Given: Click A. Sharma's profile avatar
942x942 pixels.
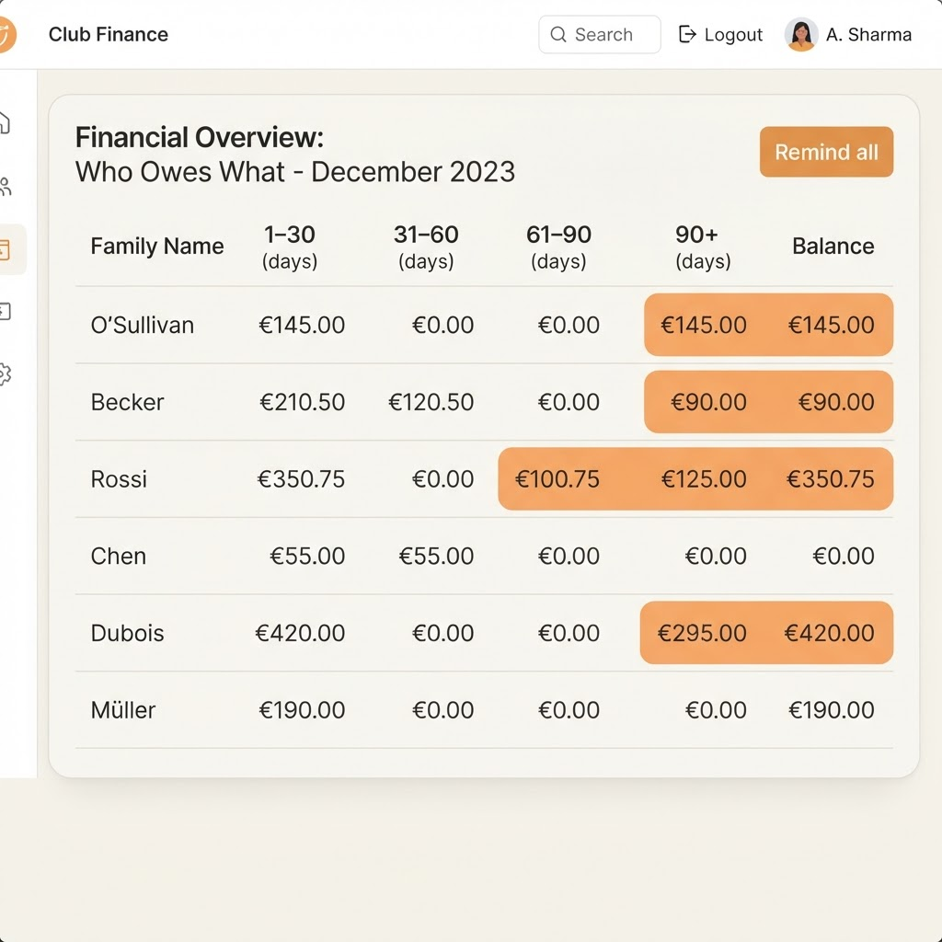Looking at the screenshot, I should [801, 34].
